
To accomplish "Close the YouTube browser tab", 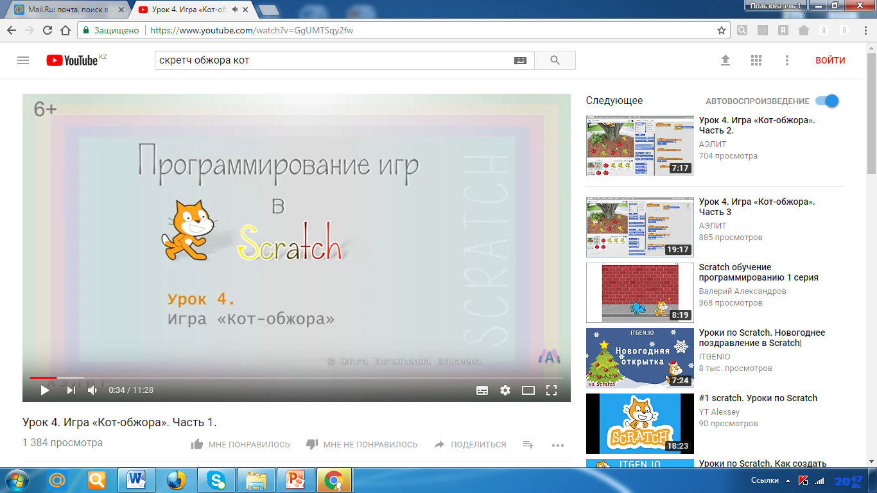I will pos(245,10).
